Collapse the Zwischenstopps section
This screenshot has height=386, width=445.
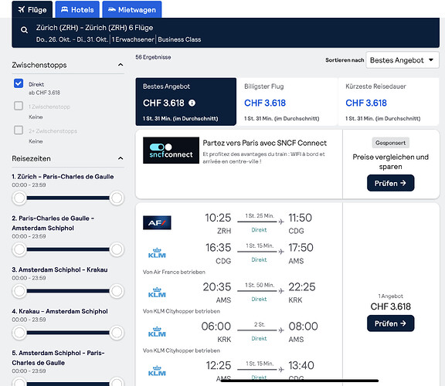click(x=121, y=65)
